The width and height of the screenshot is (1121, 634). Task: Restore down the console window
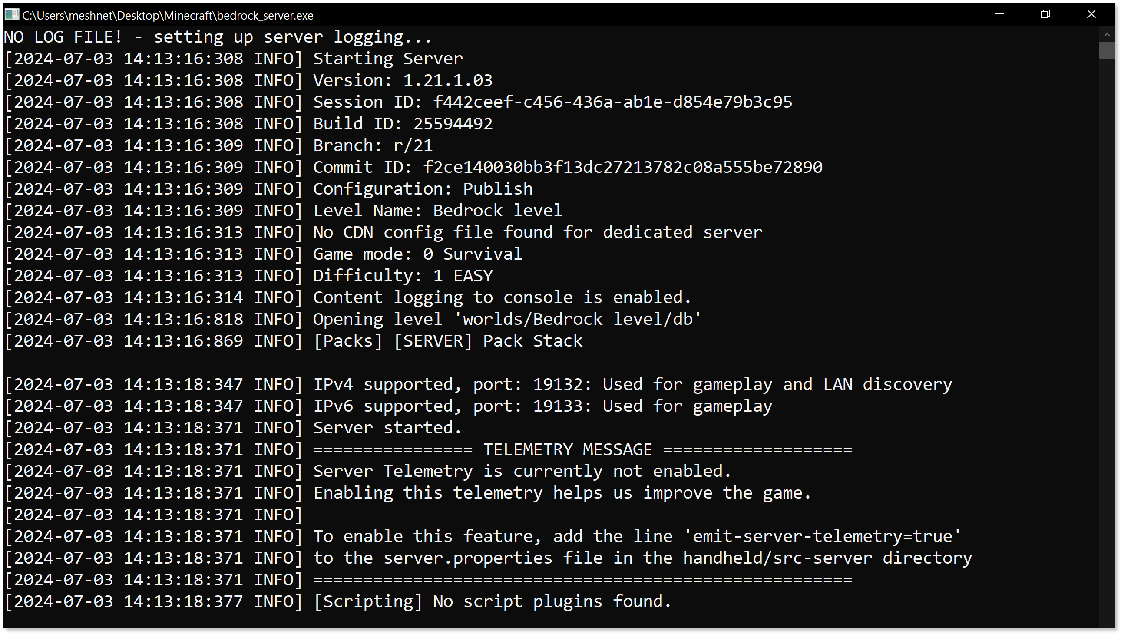[x=1045, y=14]
